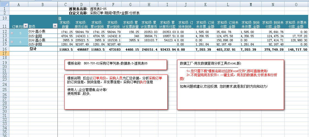Open the 订单月份 filter dropdown
The width and height of the screenshot is (309, 137).
click(x=26, y=26)
